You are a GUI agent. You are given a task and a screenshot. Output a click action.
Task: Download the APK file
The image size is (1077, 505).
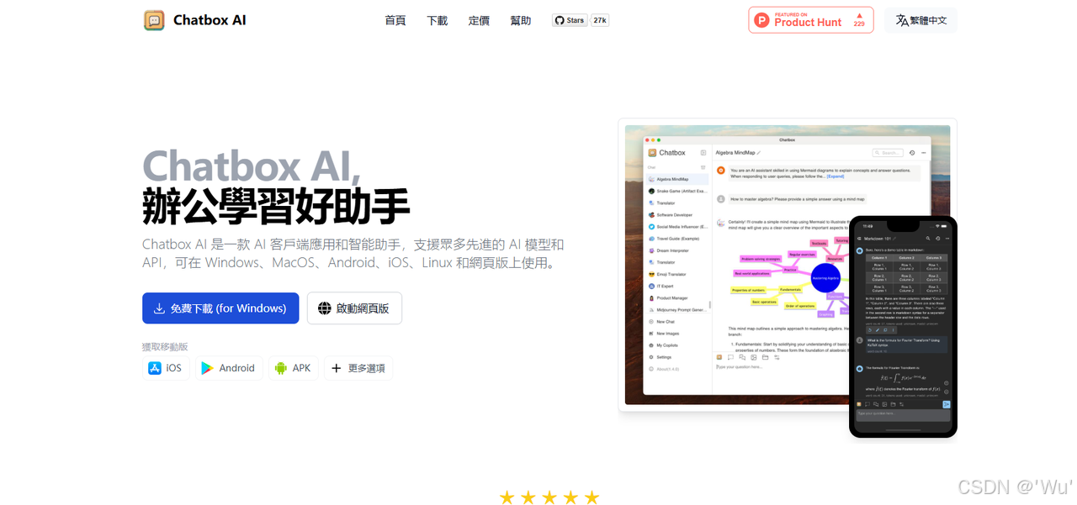294,368
